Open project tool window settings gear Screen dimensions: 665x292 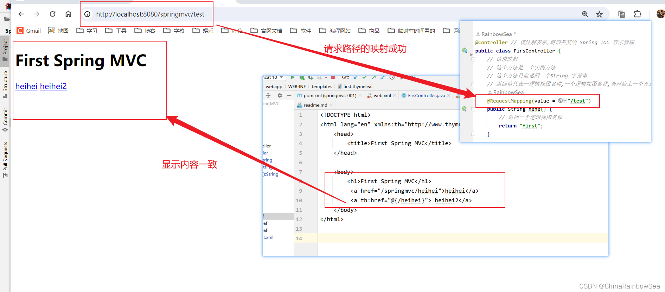tap(280, 95)
